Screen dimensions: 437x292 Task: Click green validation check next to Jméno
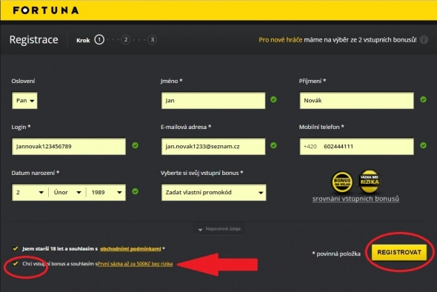pyautogui.click(x=273, y=99)
